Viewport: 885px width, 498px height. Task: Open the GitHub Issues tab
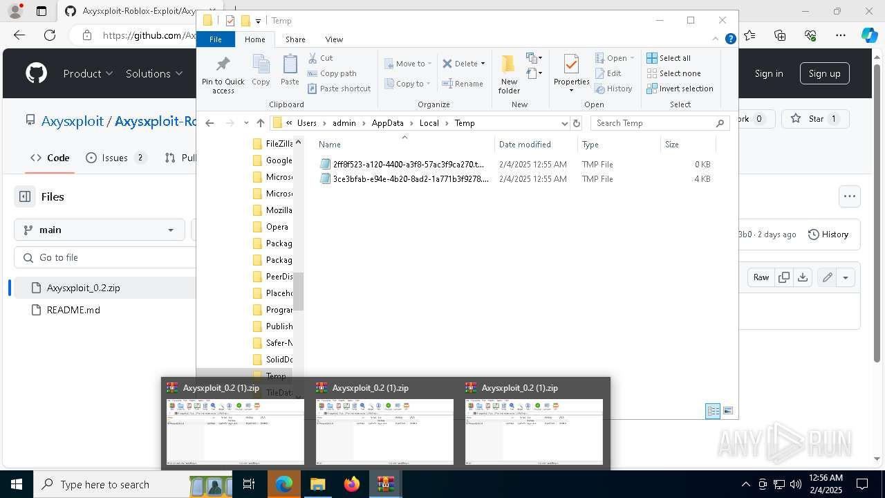(x=115, y=158)
